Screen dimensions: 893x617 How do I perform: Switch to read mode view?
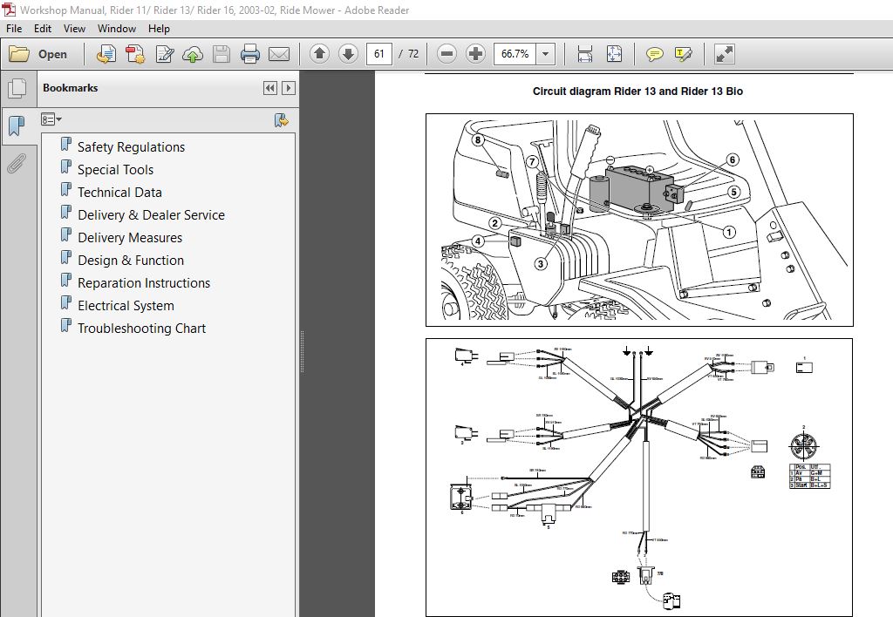[x=725, y=54]
